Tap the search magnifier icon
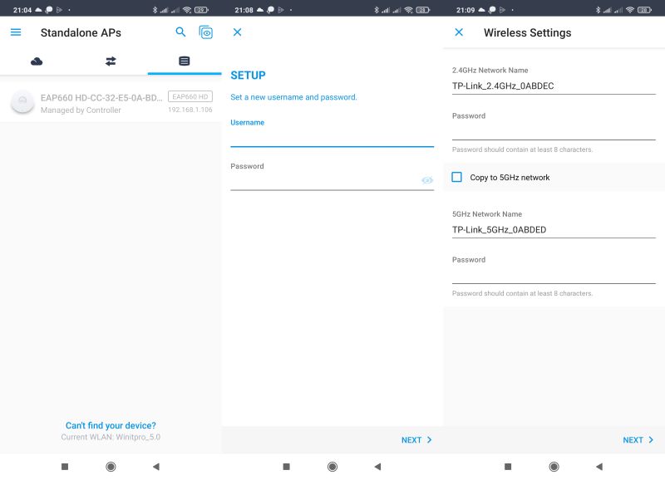Viewport: 665px width, 480px height. coord(180,32)
